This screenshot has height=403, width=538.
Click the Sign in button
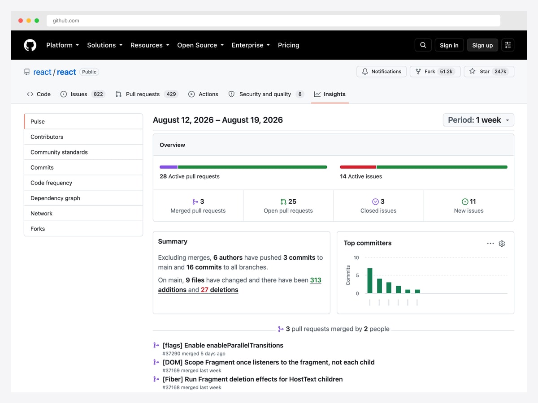click(x=449, y=45)
